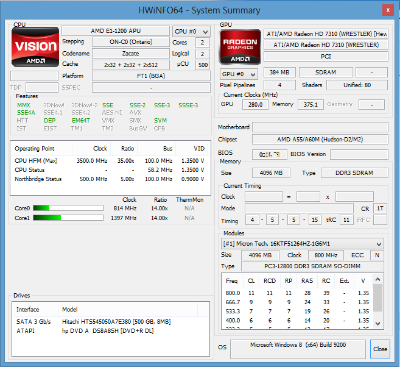Select the hp DVD A DS8A8SH drive row

[x=104, y=330]
